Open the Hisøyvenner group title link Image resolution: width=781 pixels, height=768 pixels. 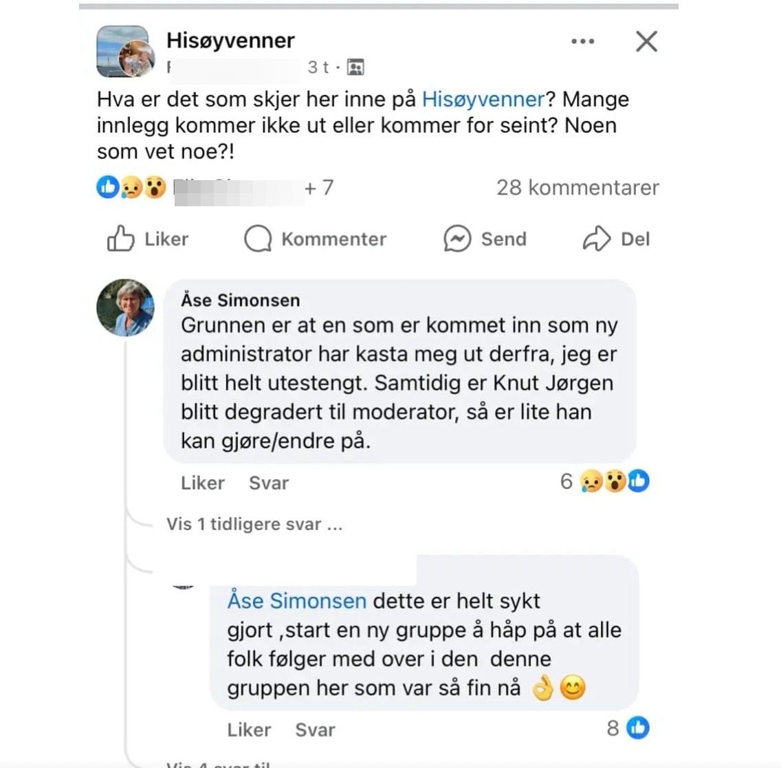coord(230,41)
